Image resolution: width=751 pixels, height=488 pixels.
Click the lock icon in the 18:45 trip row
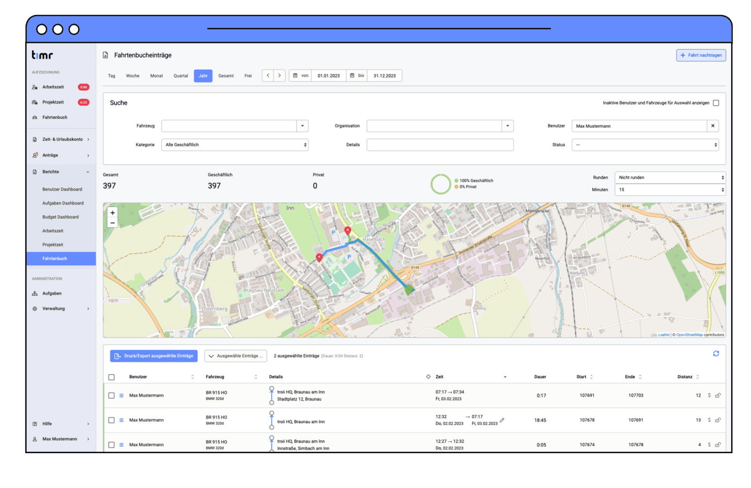coord(718,420)
